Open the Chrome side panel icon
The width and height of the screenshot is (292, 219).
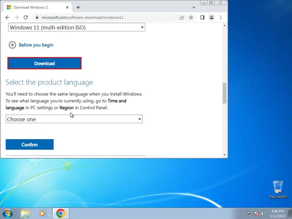202,17
